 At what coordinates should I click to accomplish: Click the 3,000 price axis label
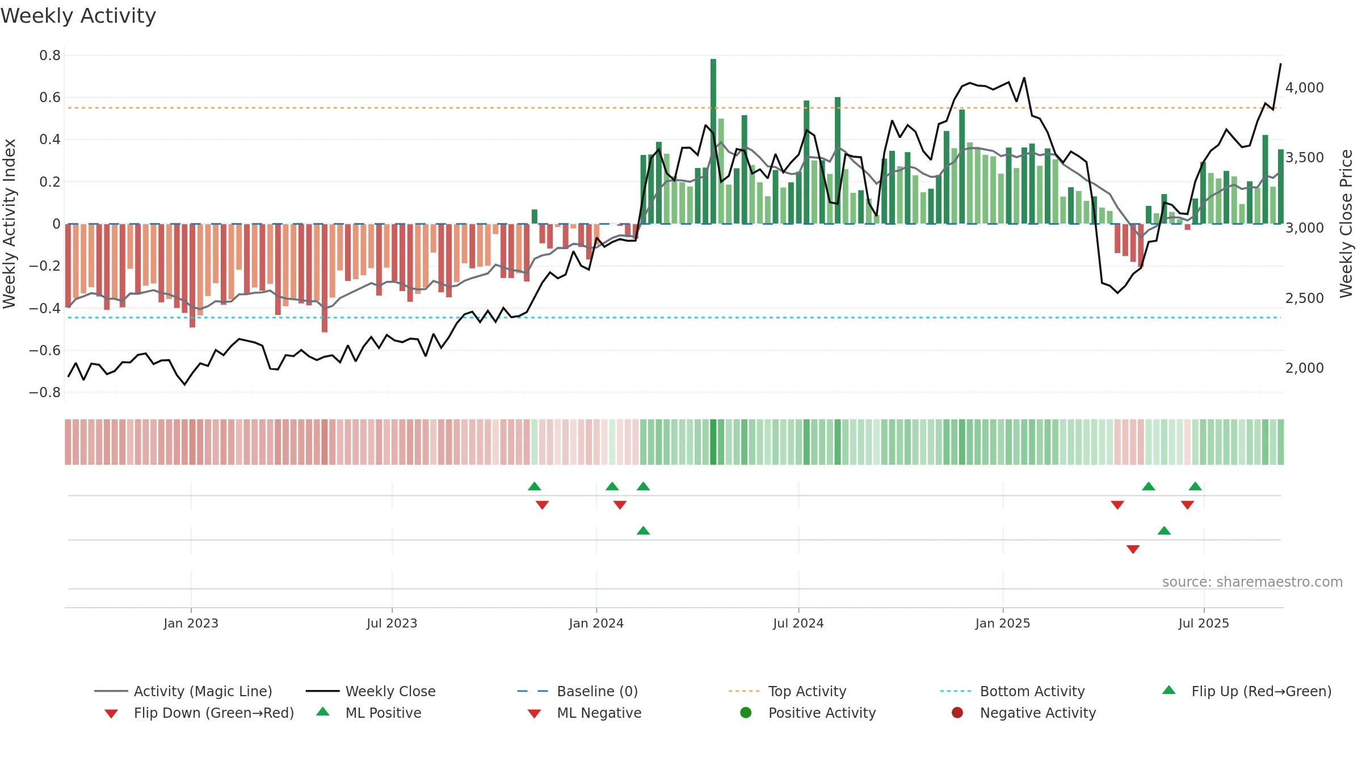[x=1305, y=228]
